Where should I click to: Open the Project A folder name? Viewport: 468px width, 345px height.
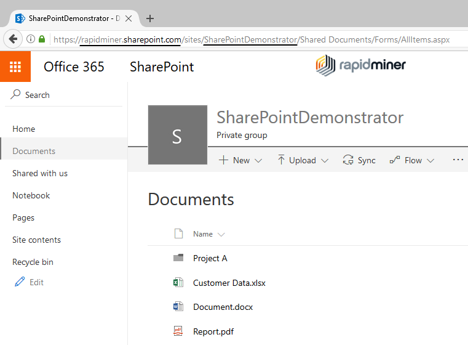click(210, 258)
